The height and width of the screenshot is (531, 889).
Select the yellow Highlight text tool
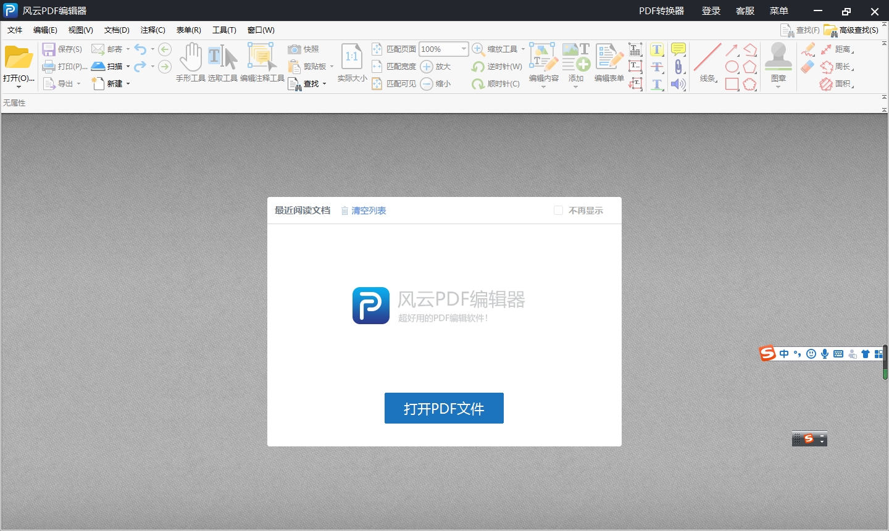[657, 49]
